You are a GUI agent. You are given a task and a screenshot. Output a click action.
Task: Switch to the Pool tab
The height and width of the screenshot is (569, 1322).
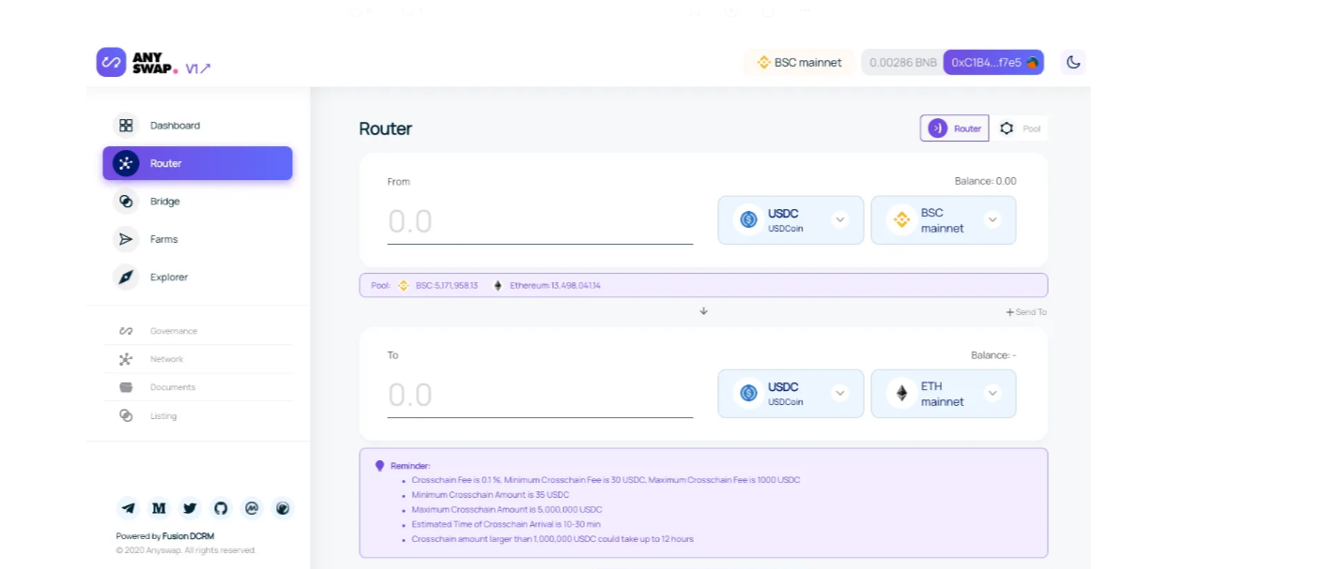pos(1021,128)
